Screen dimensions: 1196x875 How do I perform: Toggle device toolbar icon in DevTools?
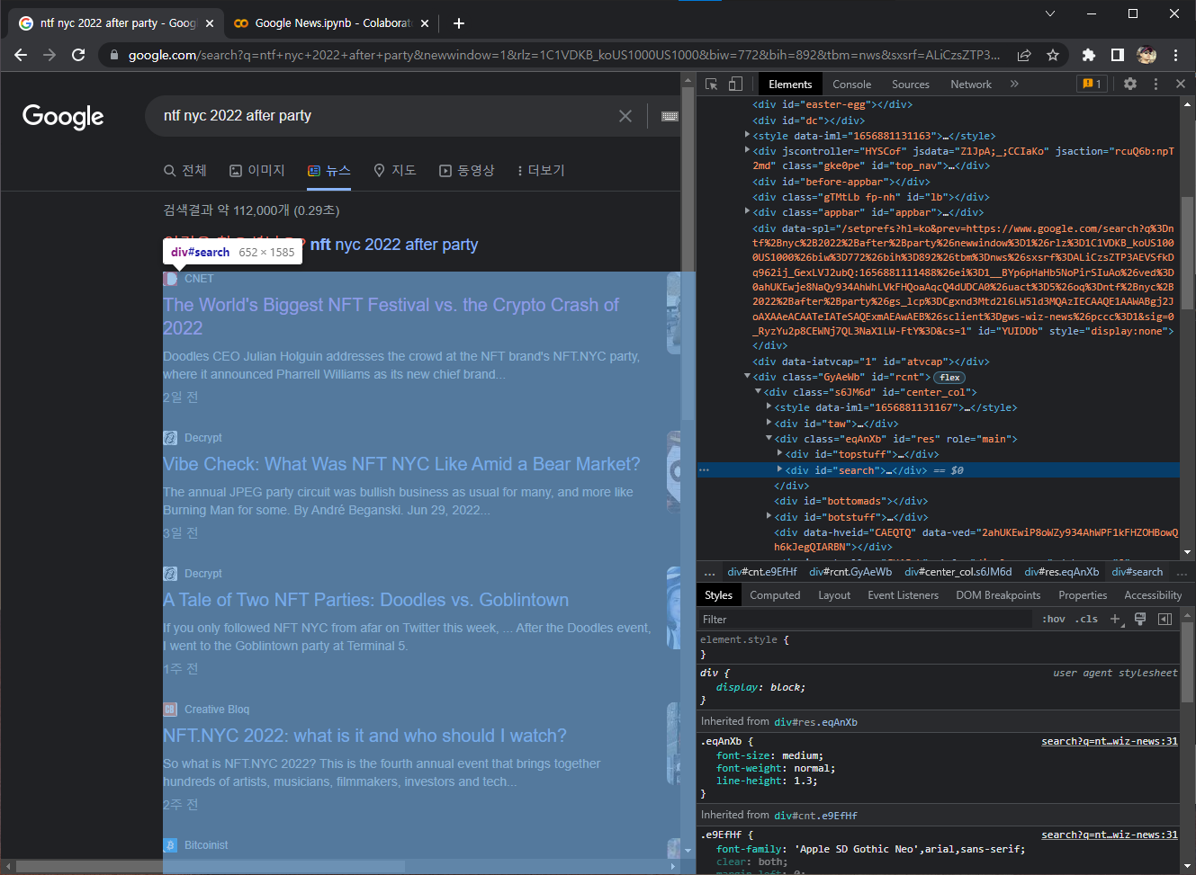(x=735, y=84)
